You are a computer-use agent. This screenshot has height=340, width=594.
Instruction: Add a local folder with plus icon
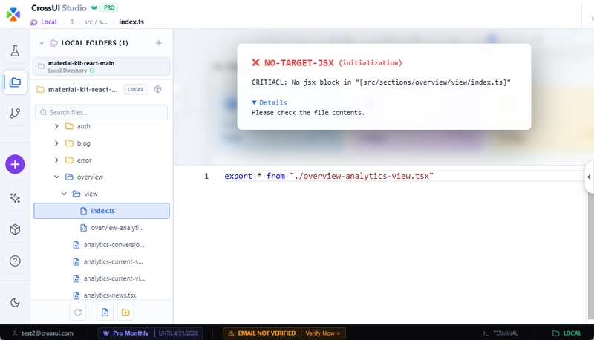pyautogui.click(x=159, y=43)
